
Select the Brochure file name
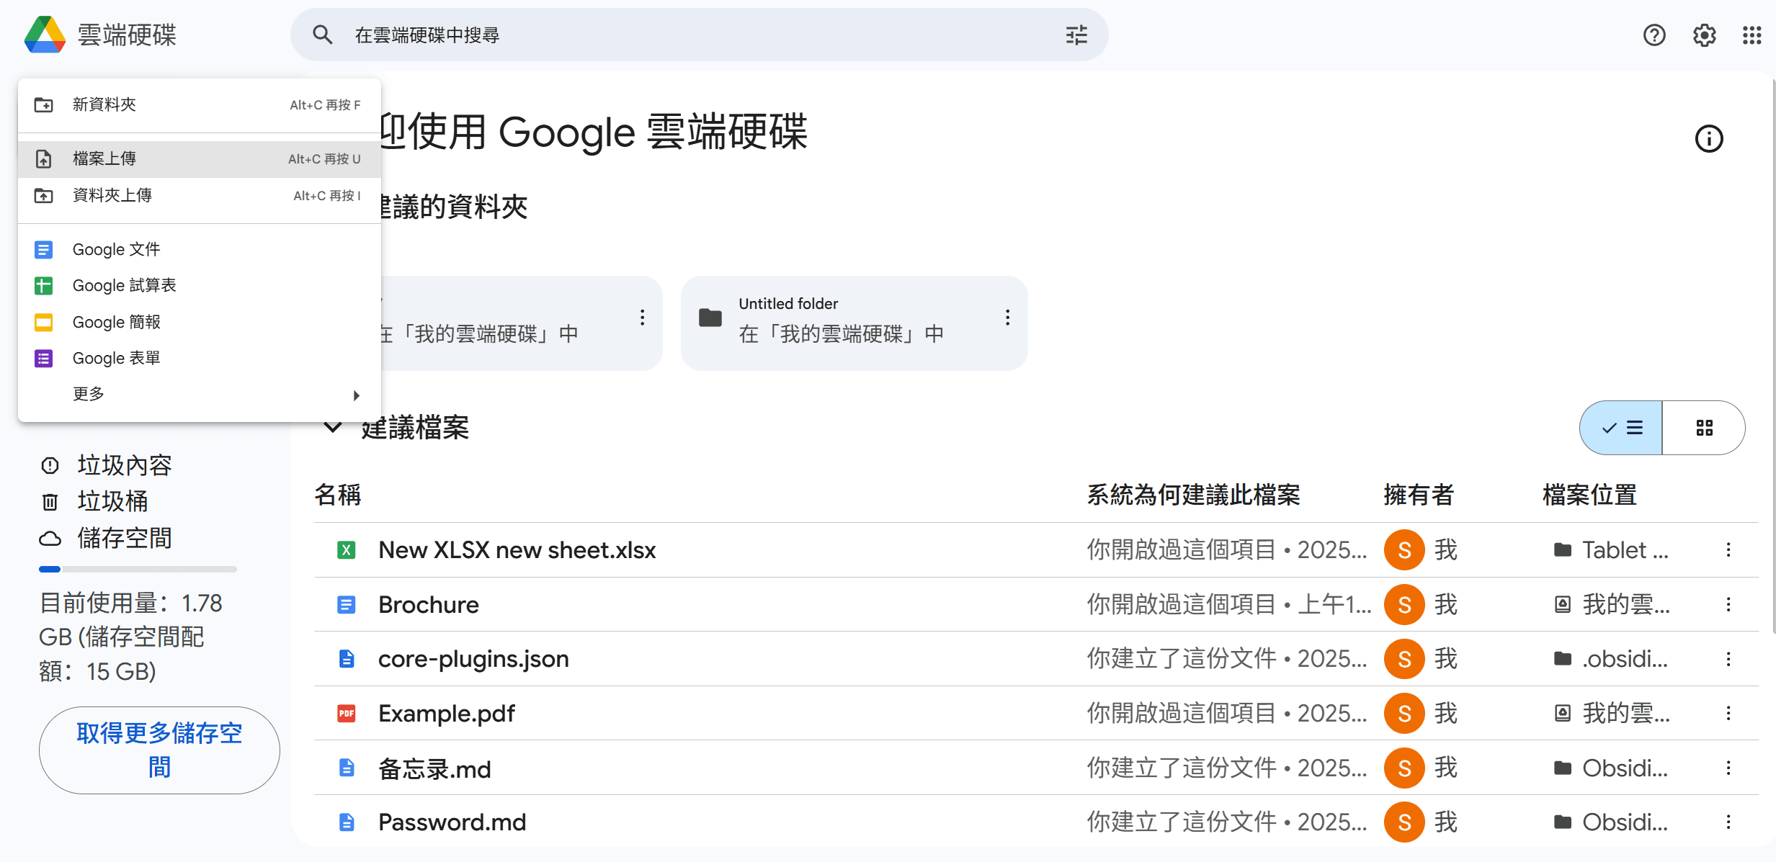[429, 605]
